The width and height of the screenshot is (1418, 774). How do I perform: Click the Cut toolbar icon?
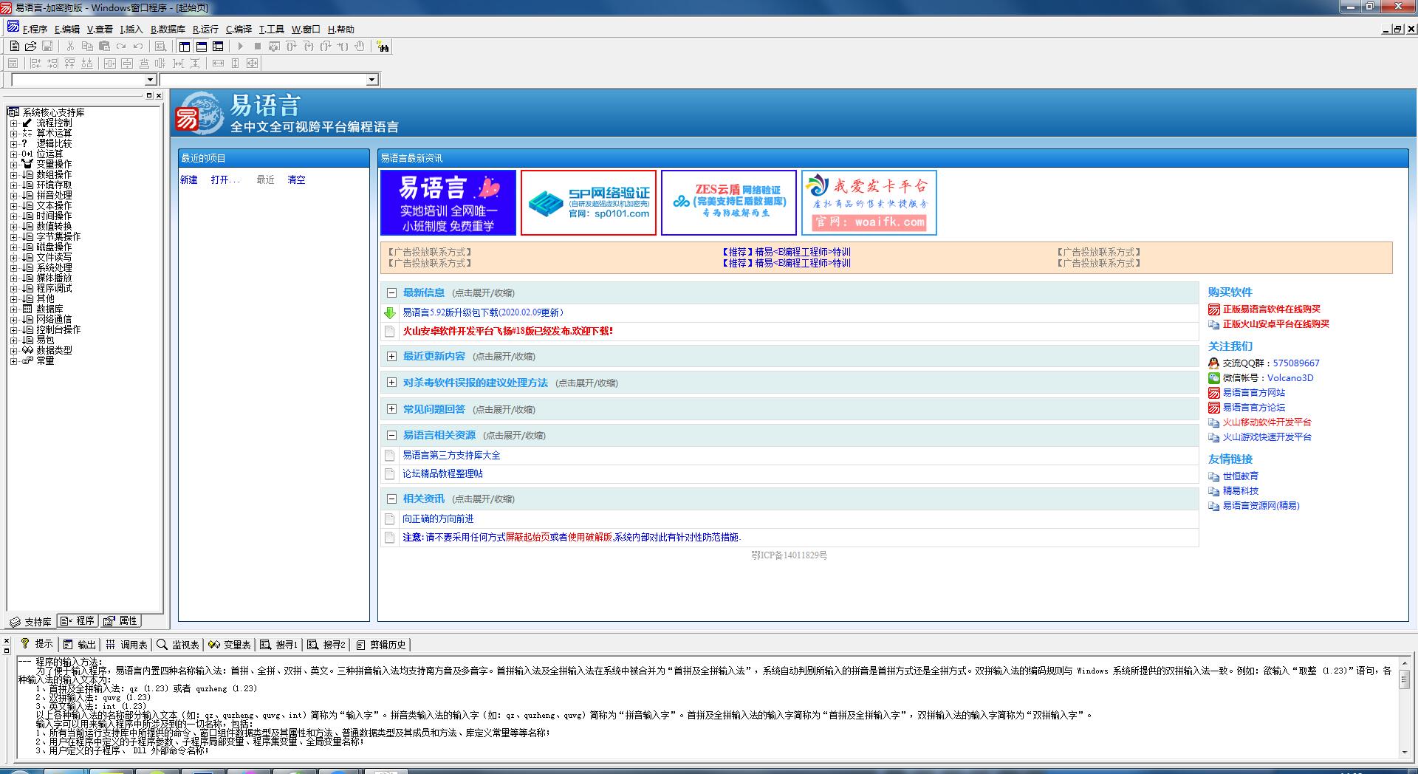[69, 46]
